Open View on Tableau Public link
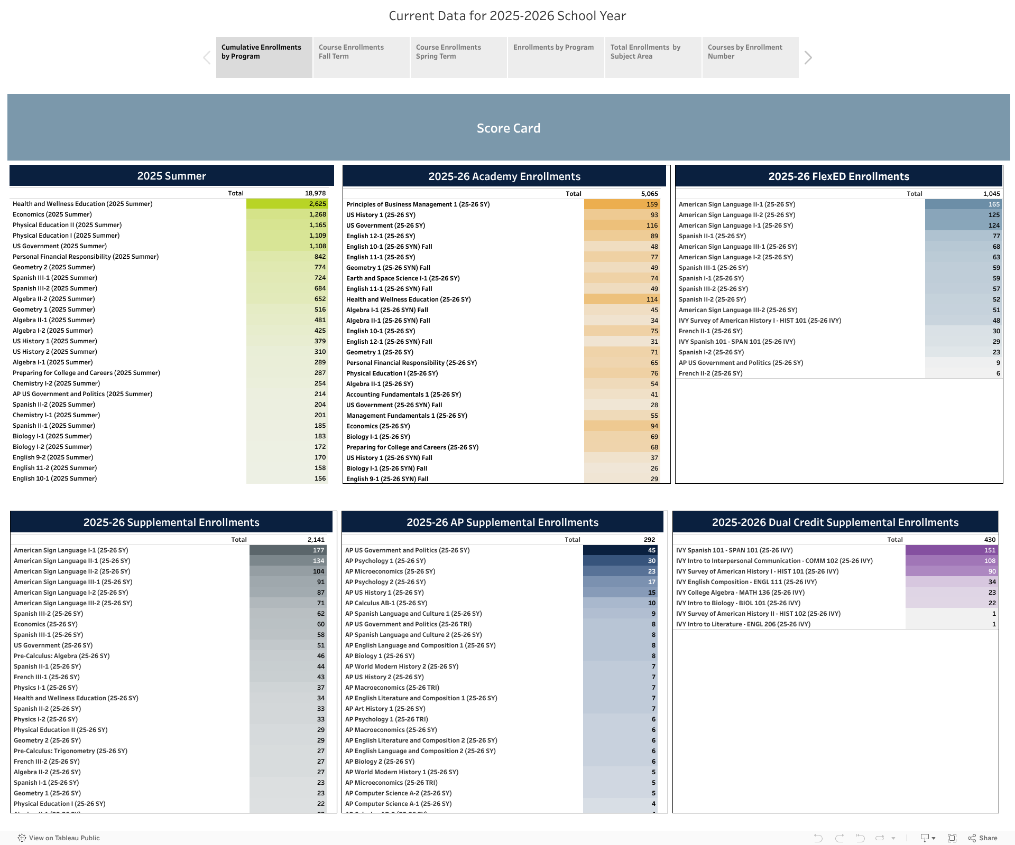Image resolution: width=1015 pixels, height=845 pixels. coord(64,838)
